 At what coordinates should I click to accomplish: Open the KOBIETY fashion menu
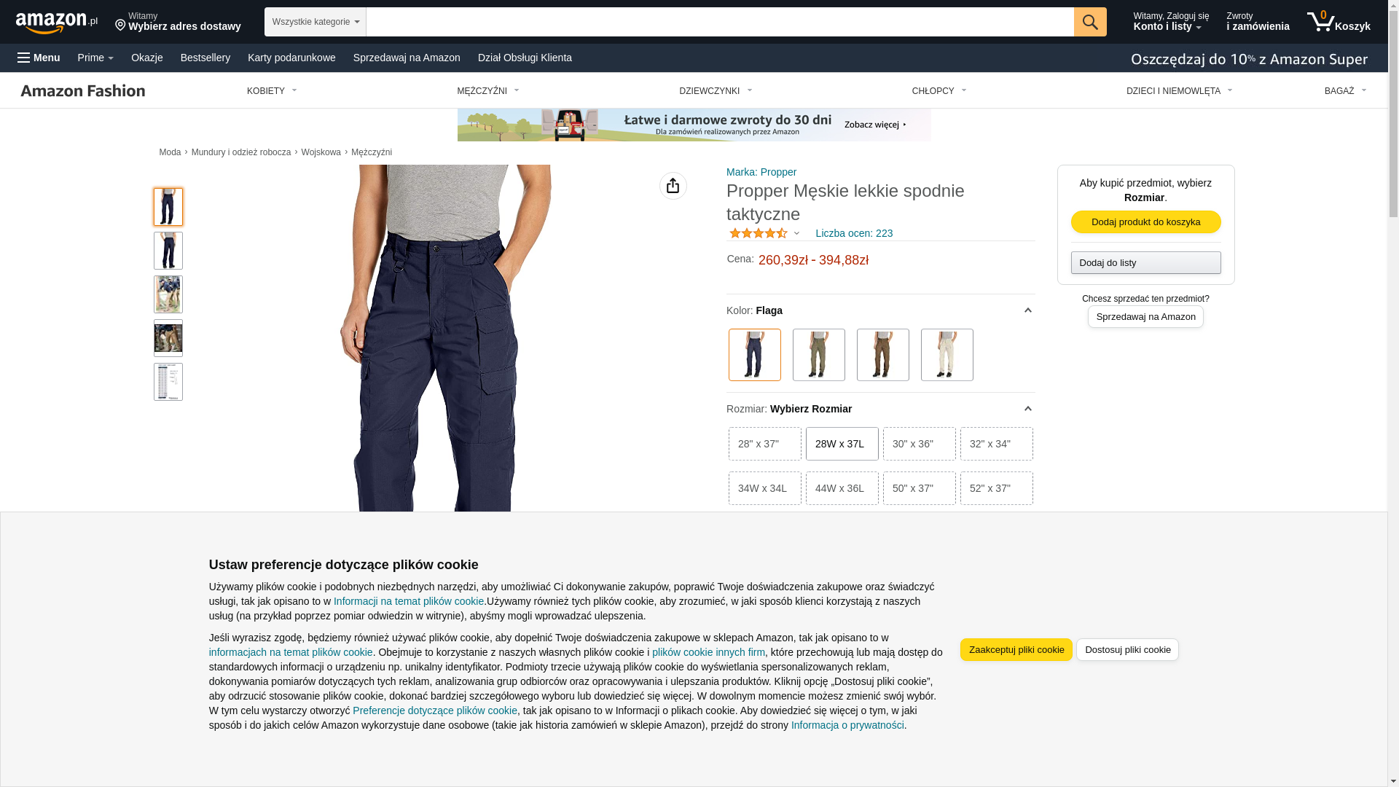(x=272, y=91)
